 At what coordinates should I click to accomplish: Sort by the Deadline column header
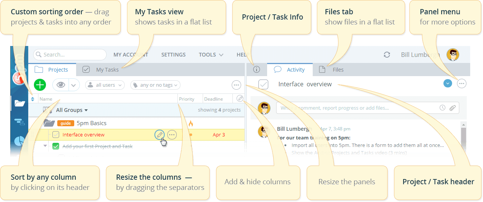click(x=213, y=99)
